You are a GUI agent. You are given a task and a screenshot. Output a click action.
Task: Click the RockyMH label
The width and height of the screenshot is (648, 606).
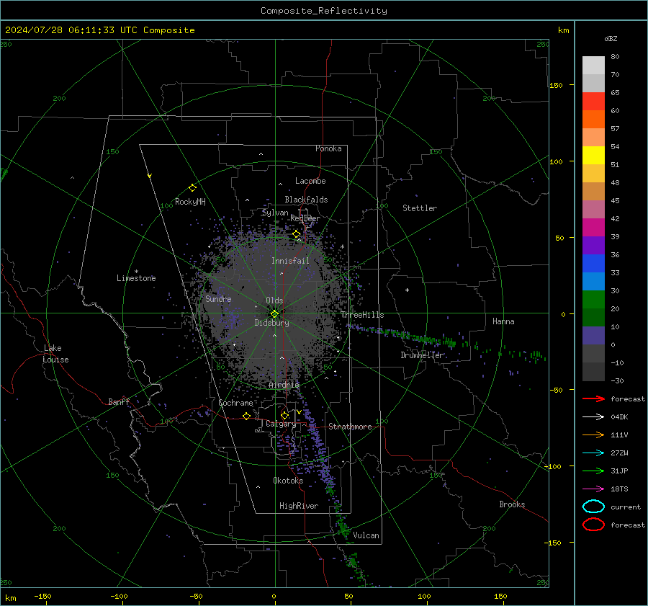click(x=190, y=202)
